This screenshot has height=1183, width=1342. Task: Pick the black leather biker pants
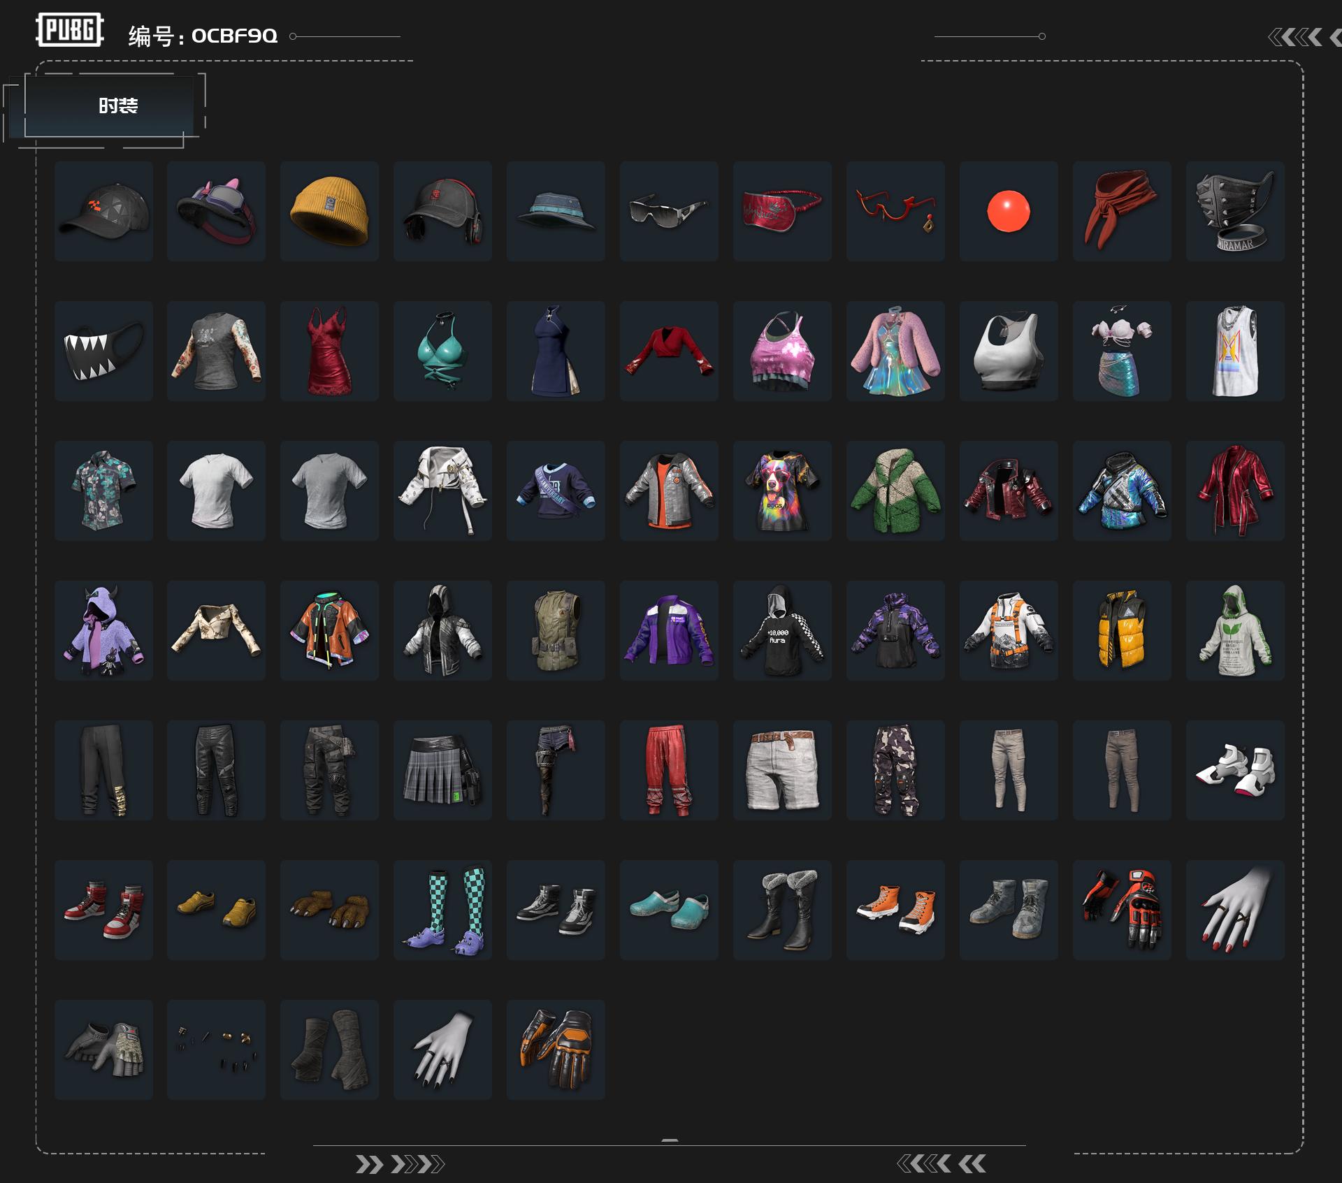[x=216, y=770]
